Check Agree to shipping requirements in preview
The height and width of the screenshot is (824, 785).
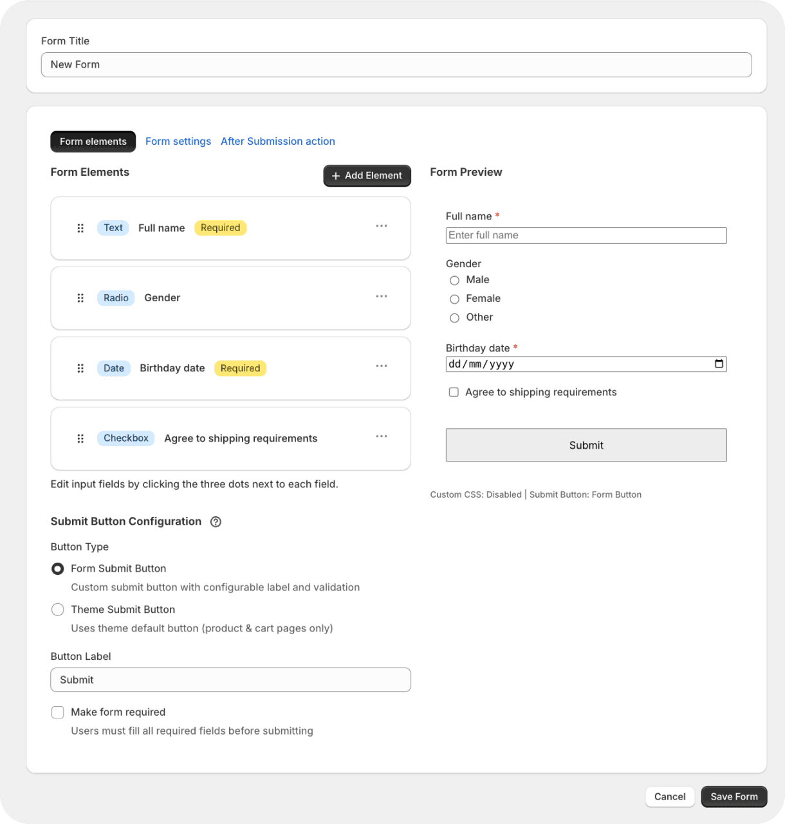pos(454,392)
